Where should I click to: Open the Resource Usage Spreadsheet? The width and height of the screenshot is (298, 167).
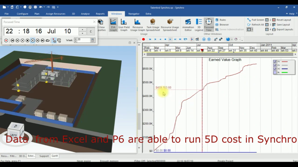pos(170,25)
